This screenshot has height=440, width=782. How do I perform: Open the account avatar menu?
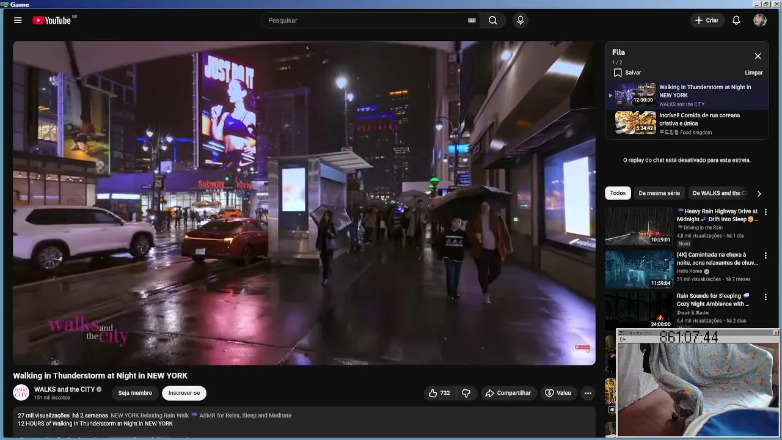tap(760, 20)
